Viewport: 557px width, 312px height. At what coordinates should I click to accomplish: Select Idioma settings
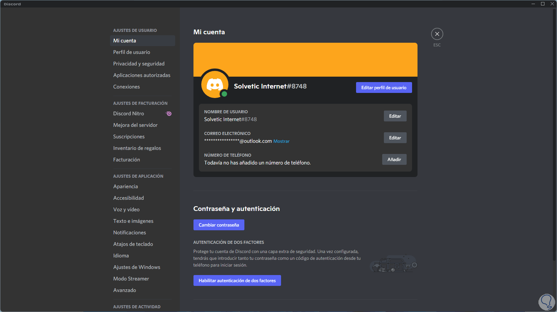143,256
